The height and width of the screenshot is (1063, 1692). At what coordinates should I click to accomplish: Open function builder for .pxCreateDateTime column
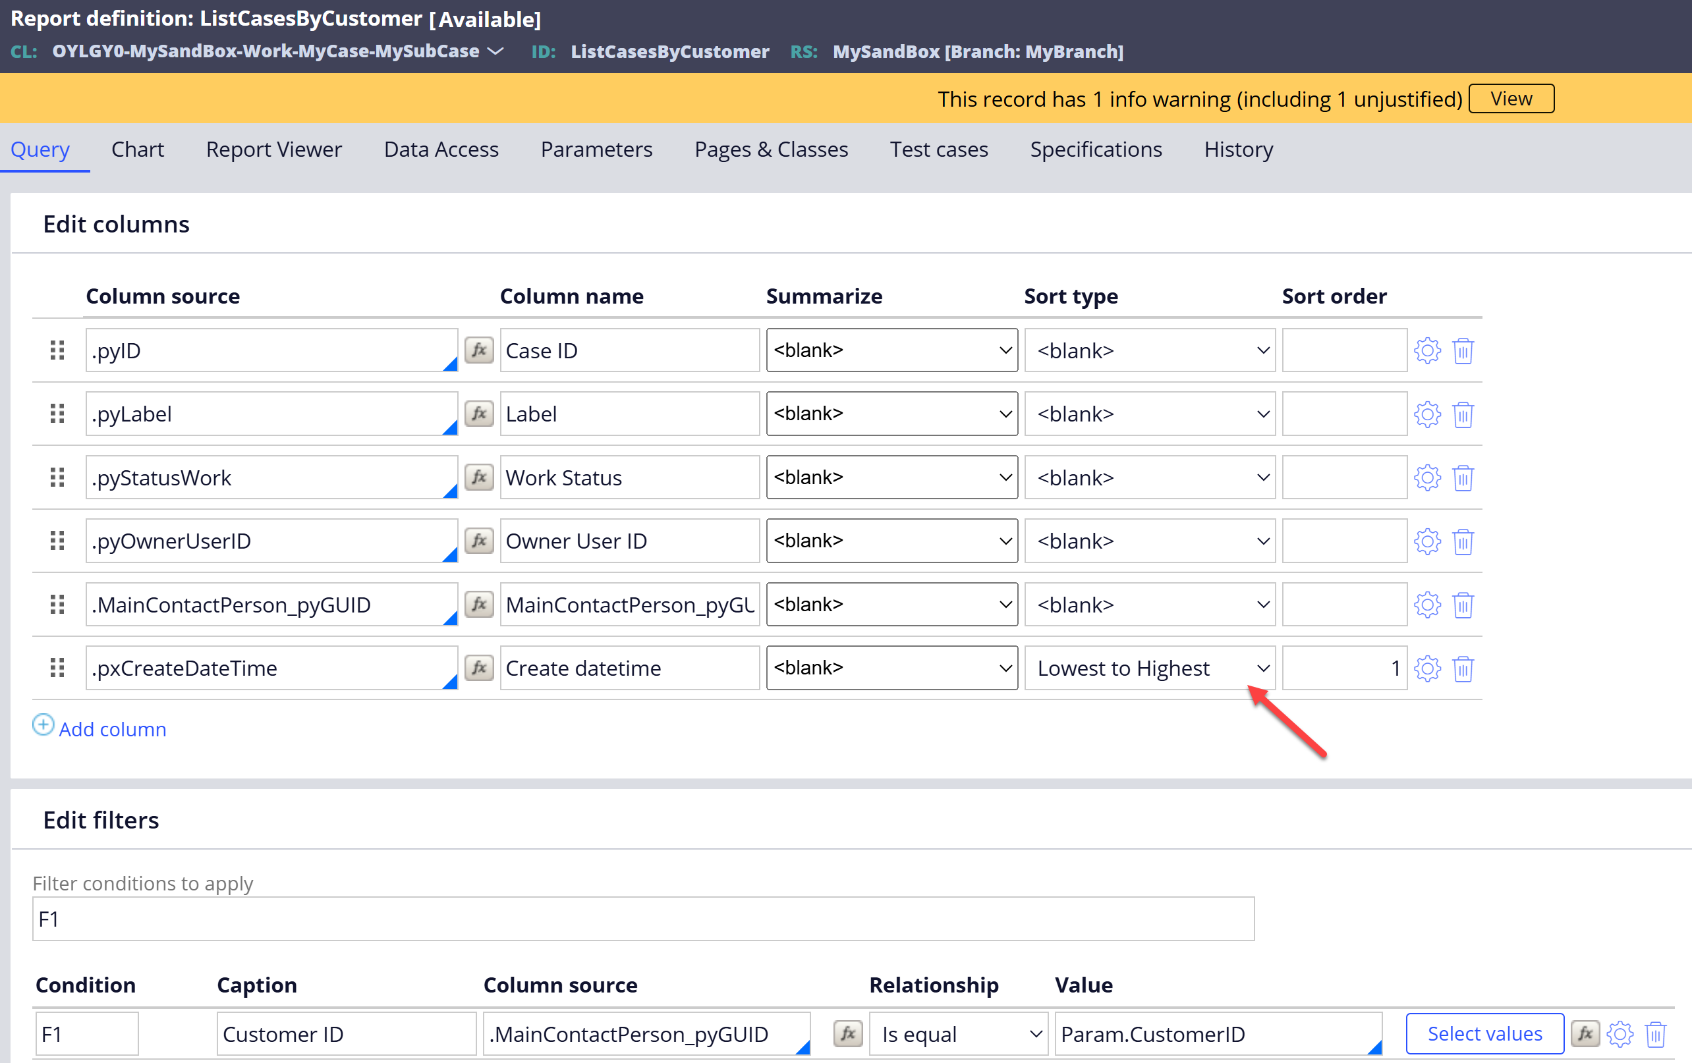pos(479,667)
